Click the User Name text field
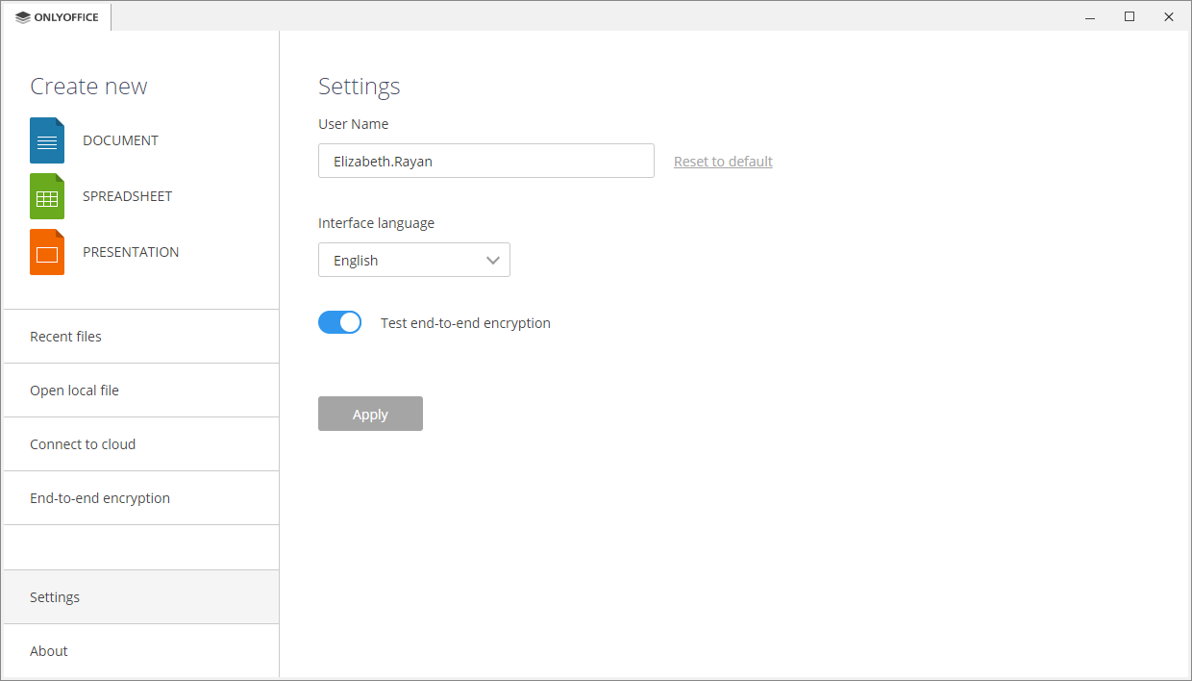Viewport: 1192px width, 681px height. pyautogui.click(x=485, y=162)
